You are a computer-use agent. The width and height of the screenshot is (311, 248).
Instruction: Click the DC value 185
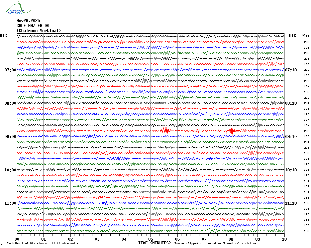click(x=307, y=225)
